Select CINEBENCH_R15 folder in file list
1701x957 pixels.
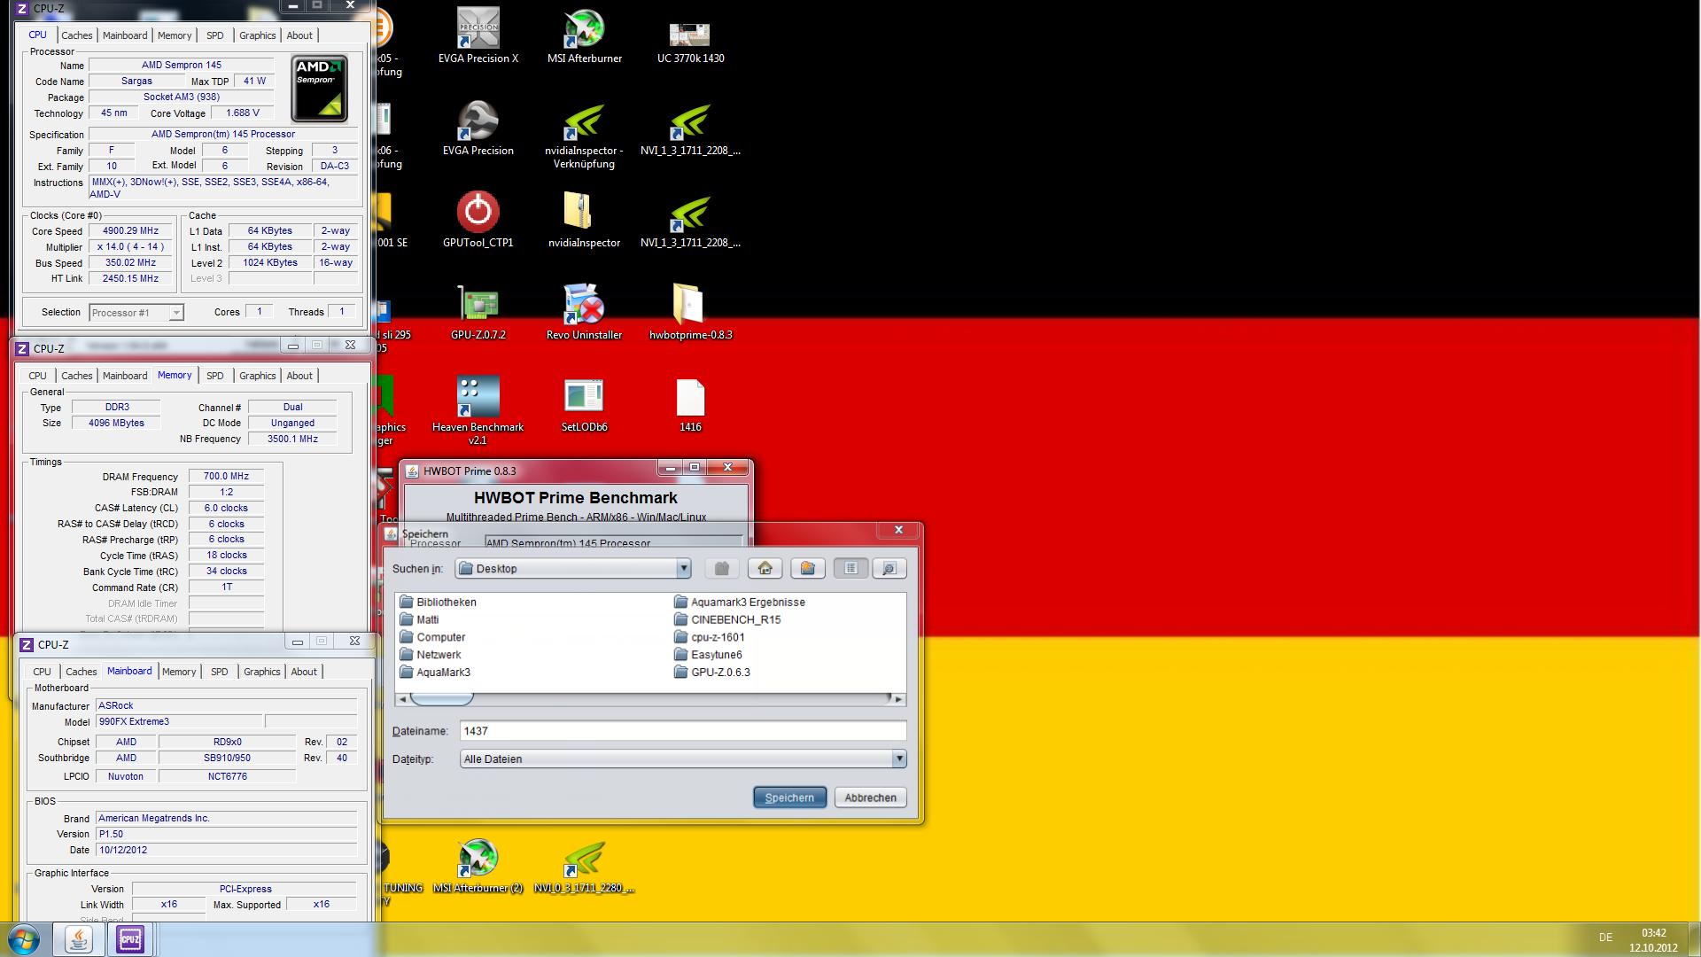[x=727, y=619]
